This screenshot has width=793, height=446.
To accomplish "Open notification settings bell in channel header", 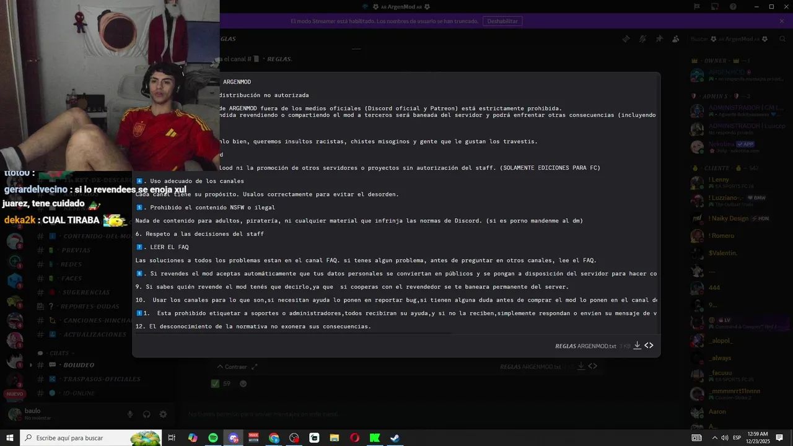I will click(642, 39).
